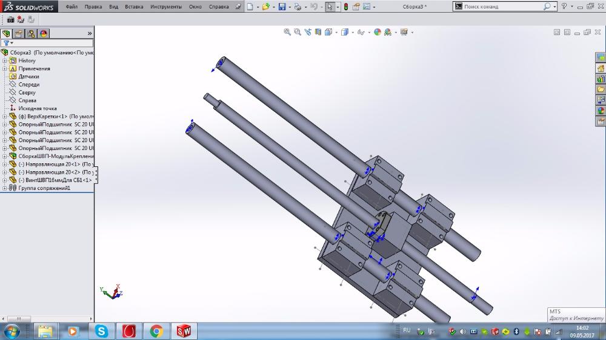Expand the Группа сопряжений1 node
The width and height of the screenshot is (606, 340).
(4, 188)
